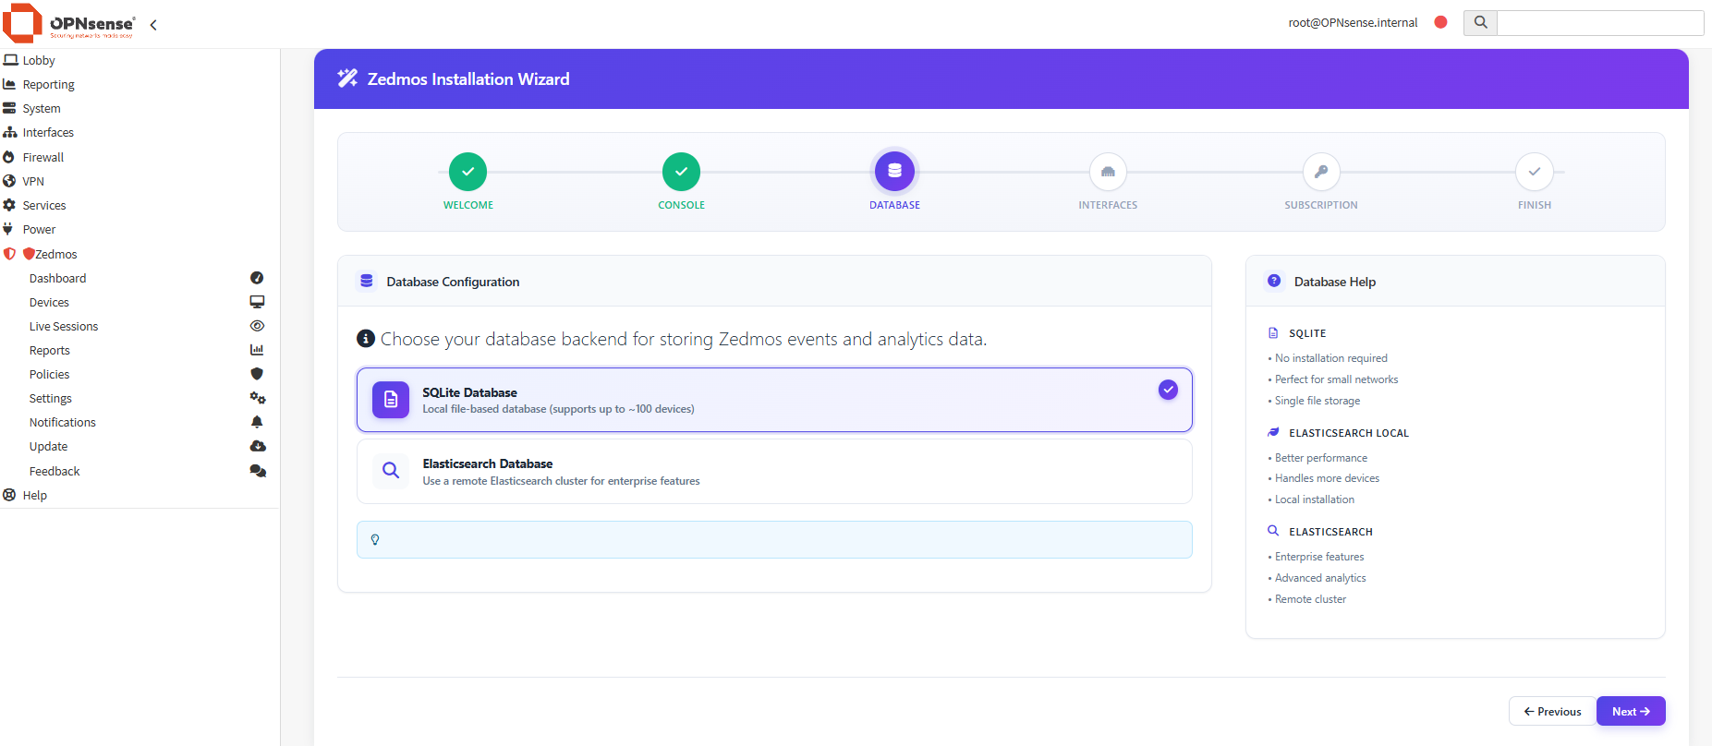Click 'Handles more devices' help text
The height and width of the screenshot is (746, 1712).
click(x=1327, y=478)
